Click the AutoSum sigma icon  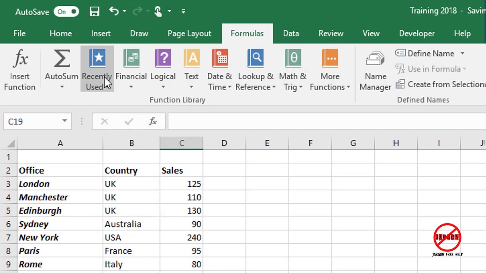62,60
